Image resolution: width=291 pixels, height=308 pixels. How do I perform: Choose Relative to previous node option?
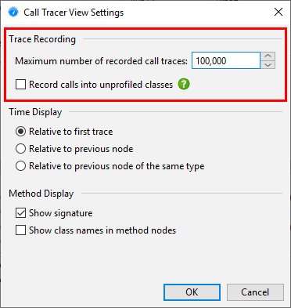coord(20,149)
